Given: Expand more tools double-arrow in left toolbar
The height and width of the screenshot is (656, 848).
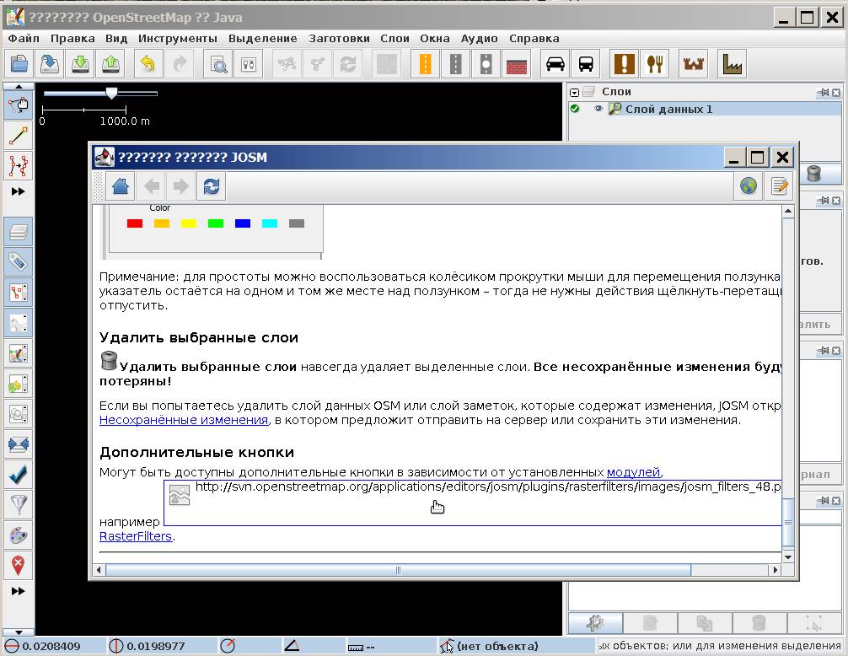Looking at the screenshot, I should point(18,191).
